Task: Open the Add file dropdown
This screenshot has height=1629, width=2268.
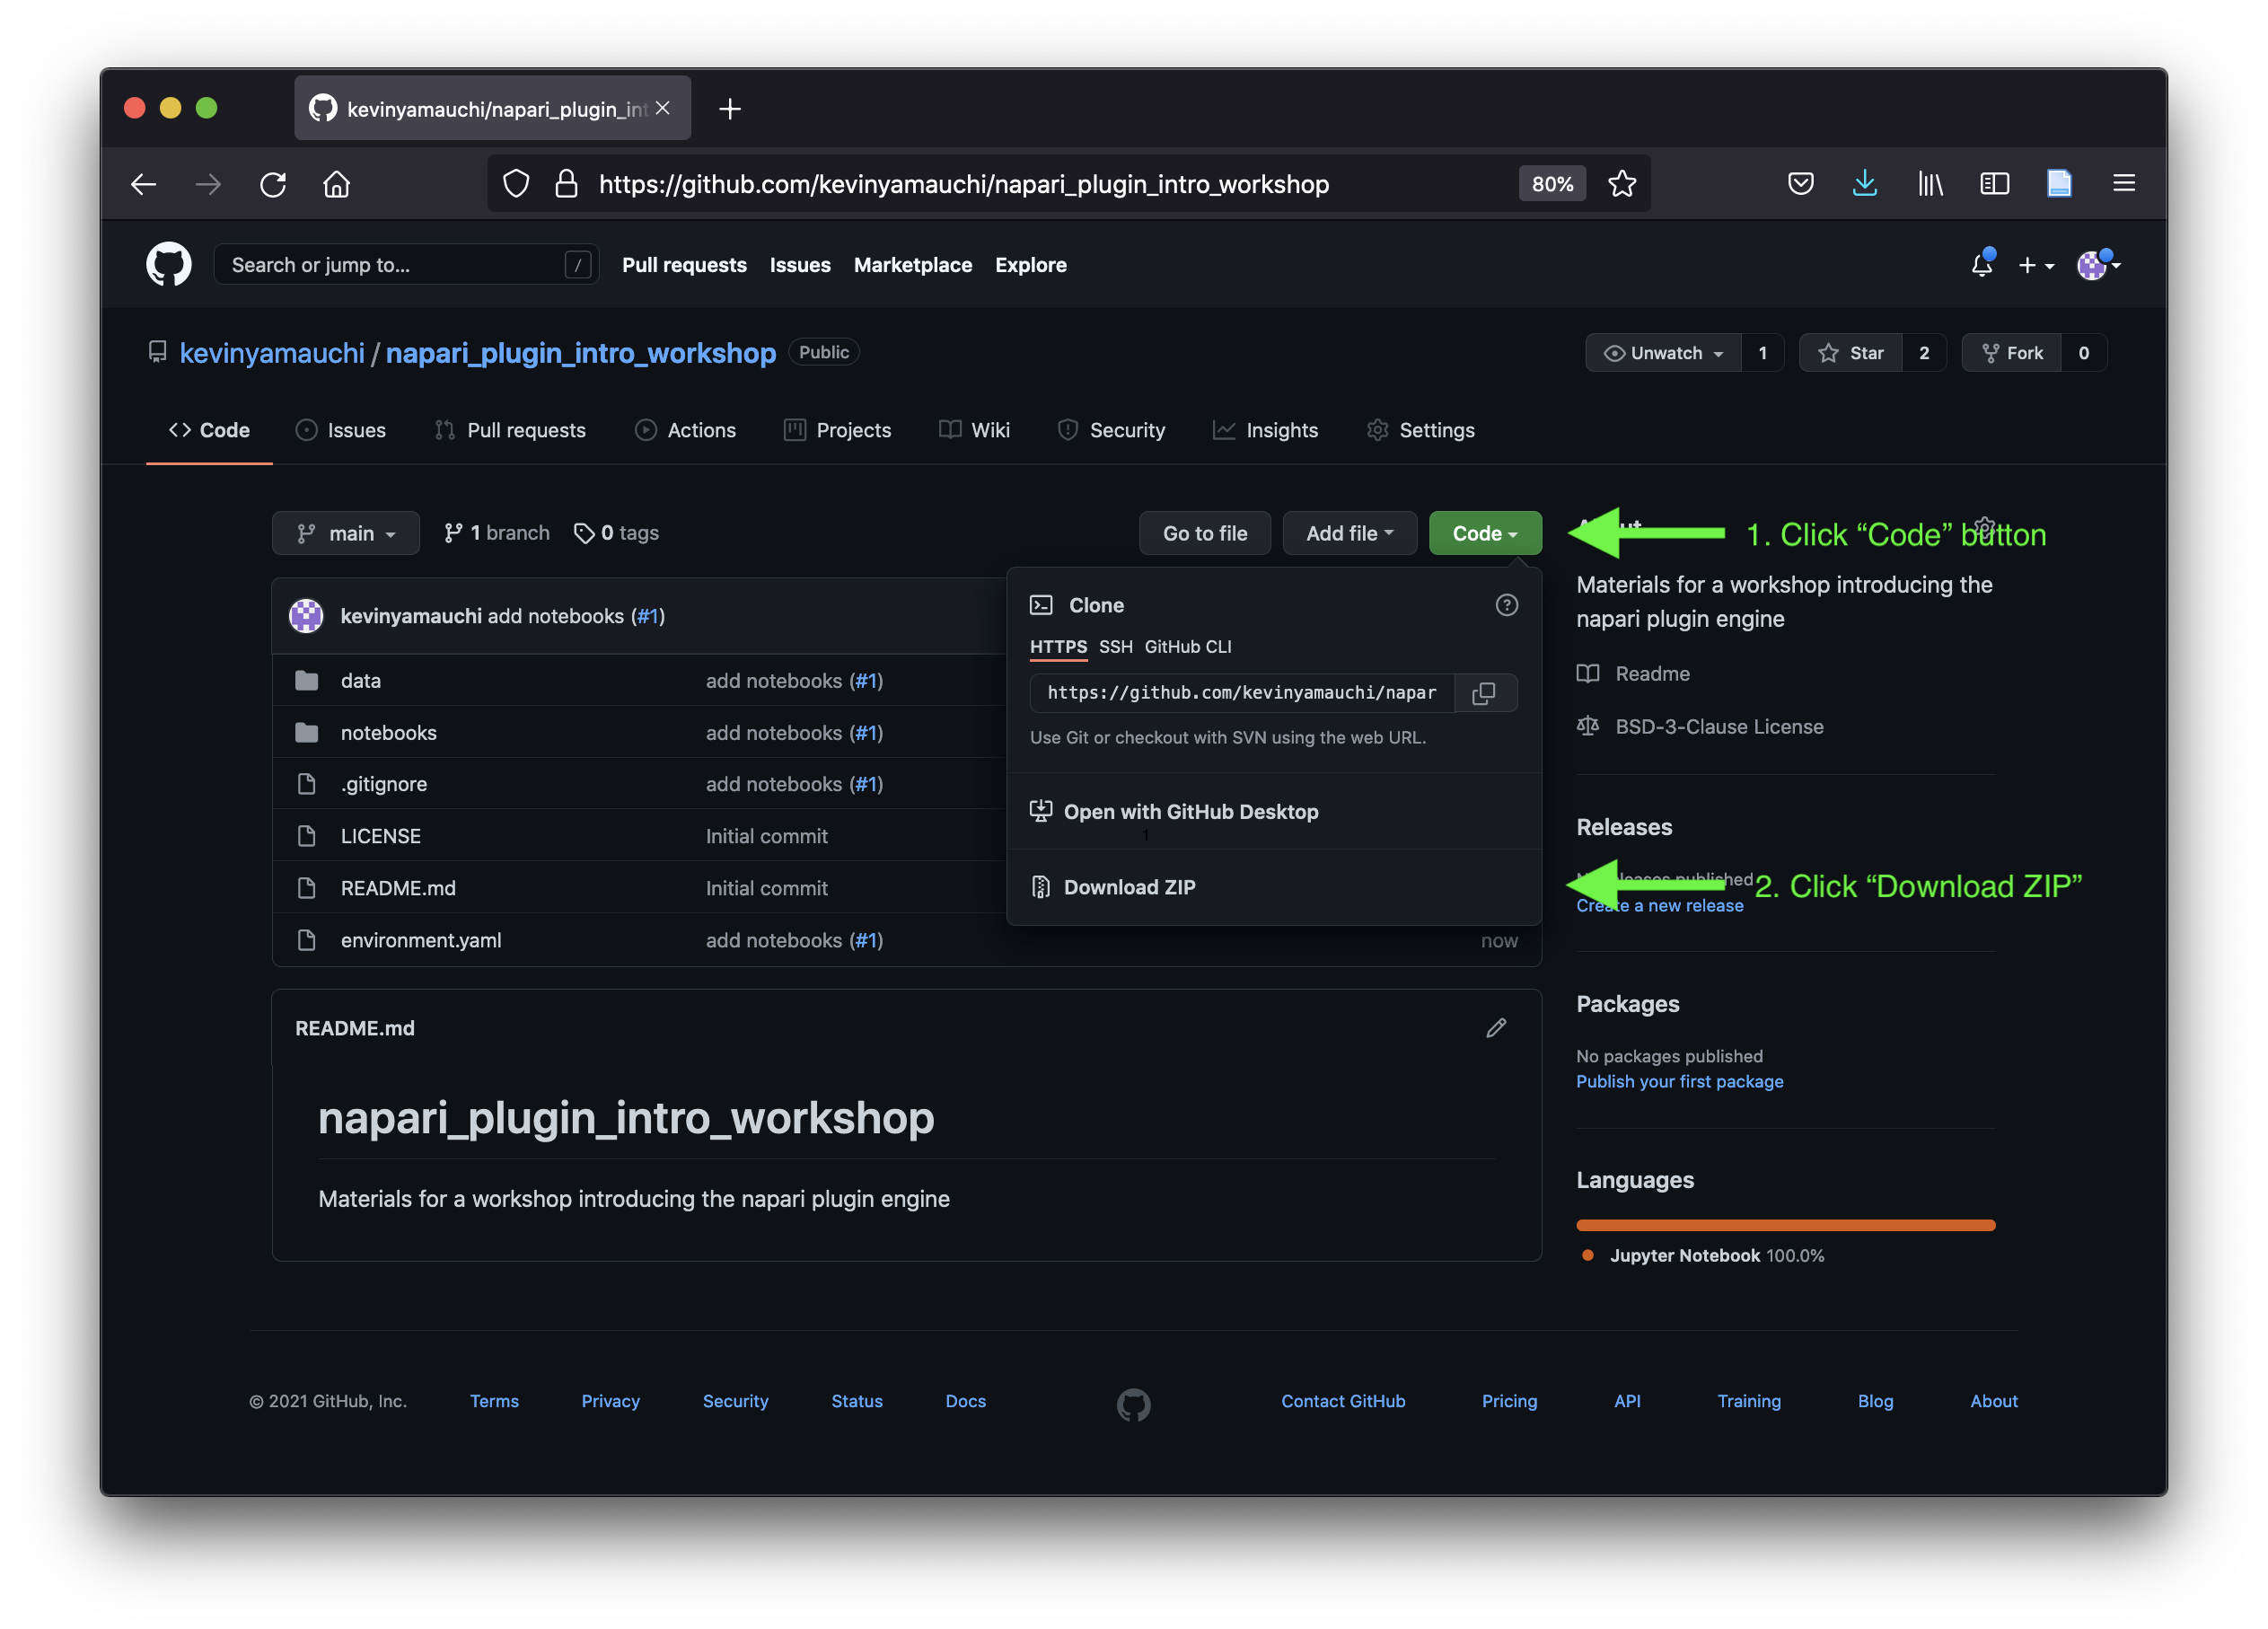Action: (1349, 533)
